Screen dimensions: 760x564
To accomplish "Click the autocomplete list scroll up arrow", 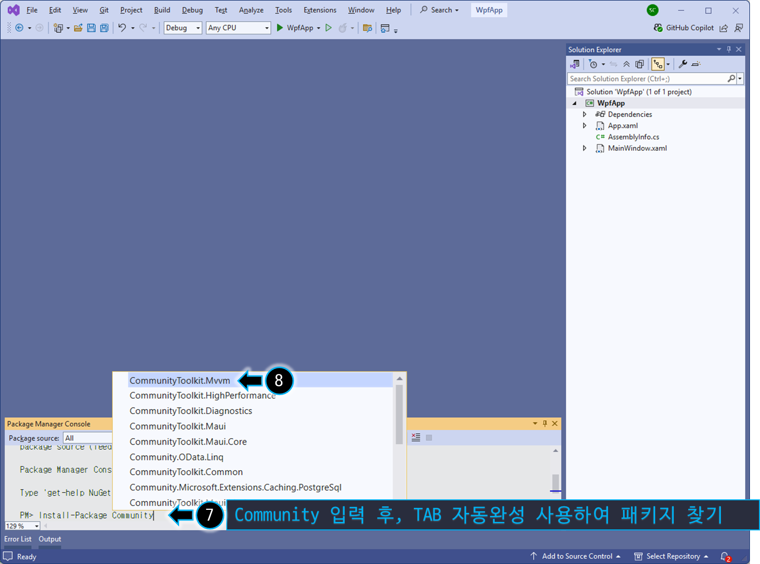I will [399, 379].
